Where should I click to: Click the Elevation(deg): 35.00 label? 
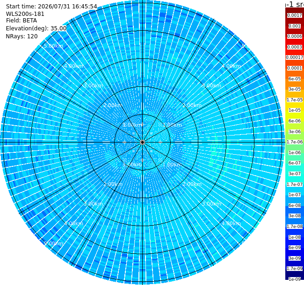tap(36, 28)
